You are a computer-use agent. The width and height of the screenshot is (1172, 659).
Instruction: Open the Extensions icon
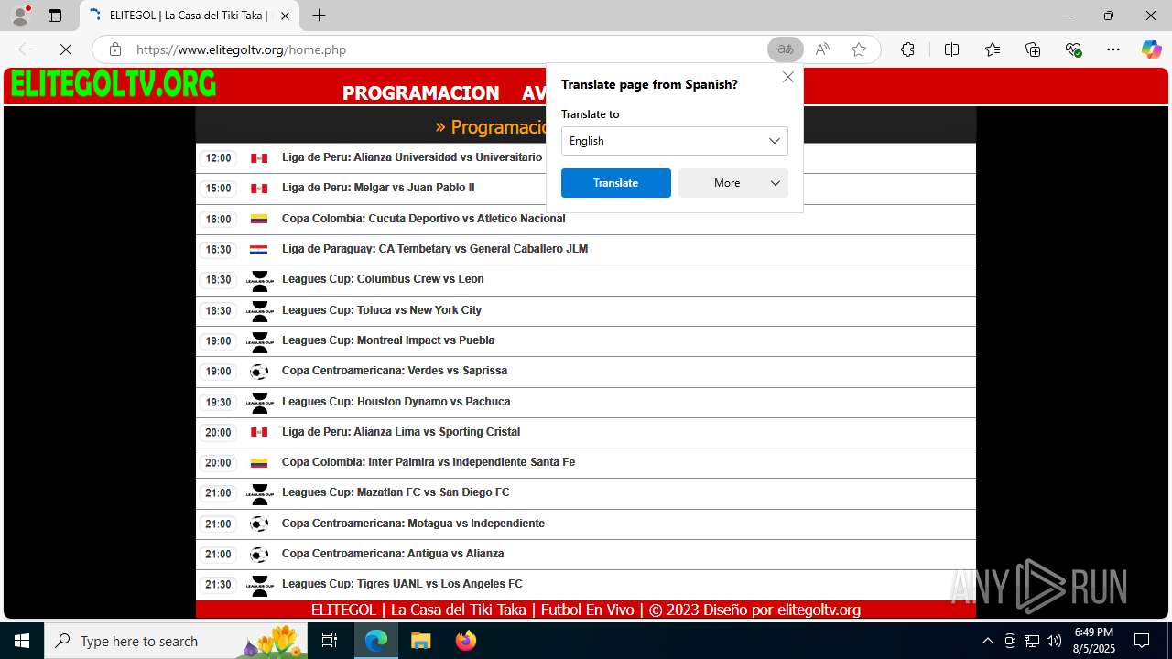pyautogui.click(x=907, y=49)
